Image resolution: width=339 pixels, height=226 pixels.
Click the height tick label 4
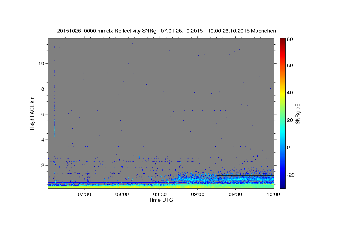pos(43,140)
